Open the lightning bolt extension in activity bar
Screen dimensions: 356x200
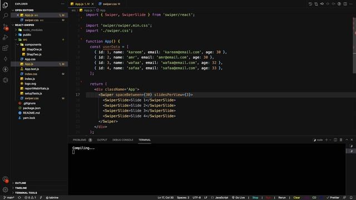click(x=5, y=69)
